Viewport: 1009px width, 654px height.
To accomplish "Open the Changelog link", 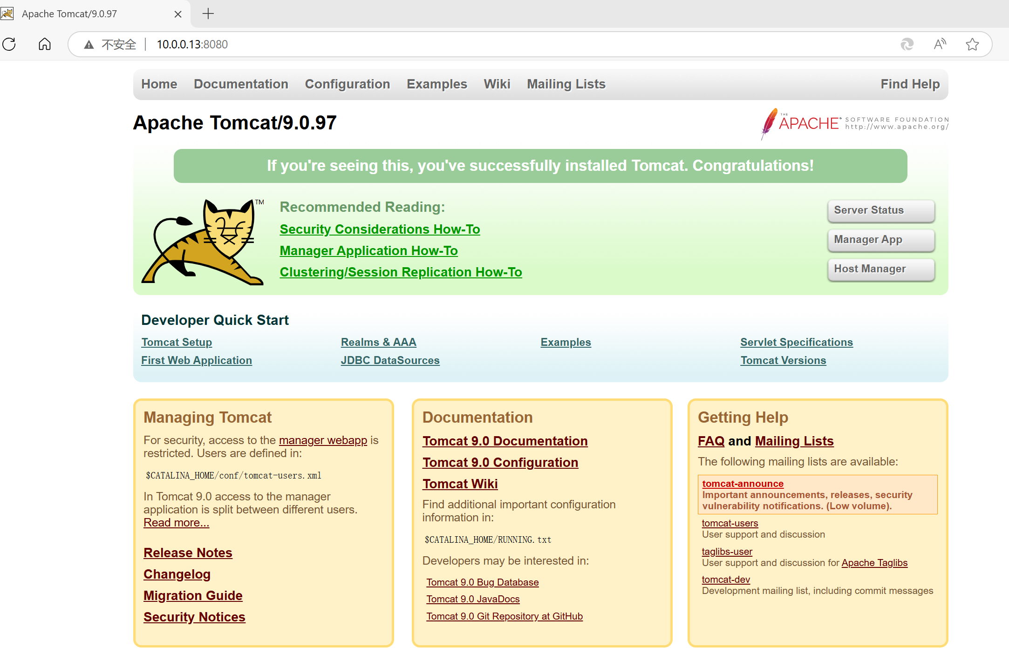I will point(177,574).
